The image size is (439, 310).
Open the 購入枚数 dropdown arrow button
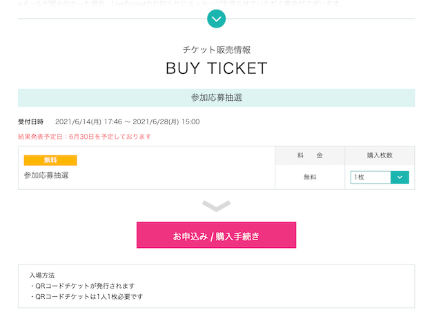pyautogui.click(x=400, y=177)
